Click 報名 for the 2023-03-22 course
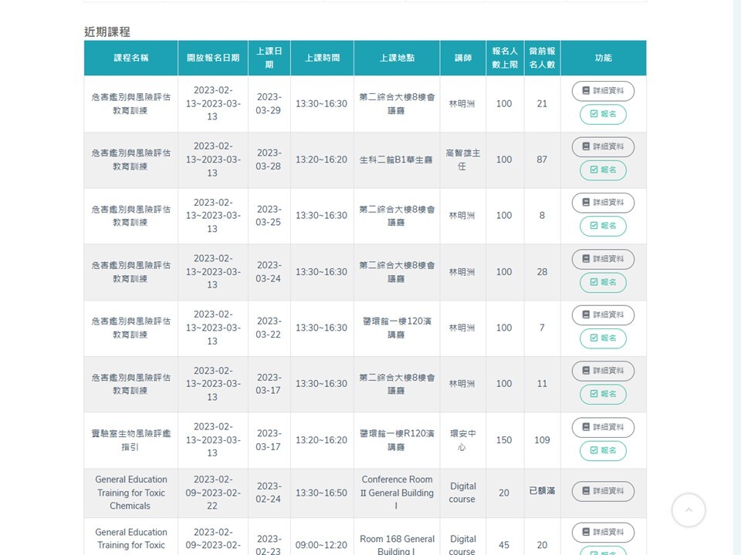The image size is (741, 555). [x=603, y=338]
